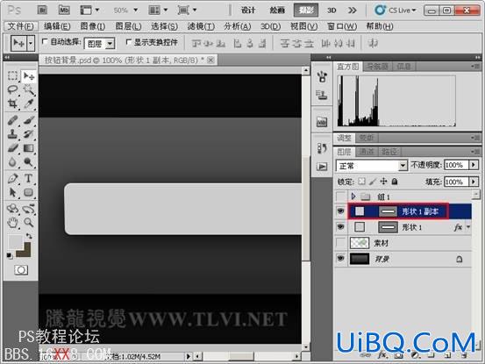Show more workspaces chevron
The image size is (485, 364).
pos(352,11)
